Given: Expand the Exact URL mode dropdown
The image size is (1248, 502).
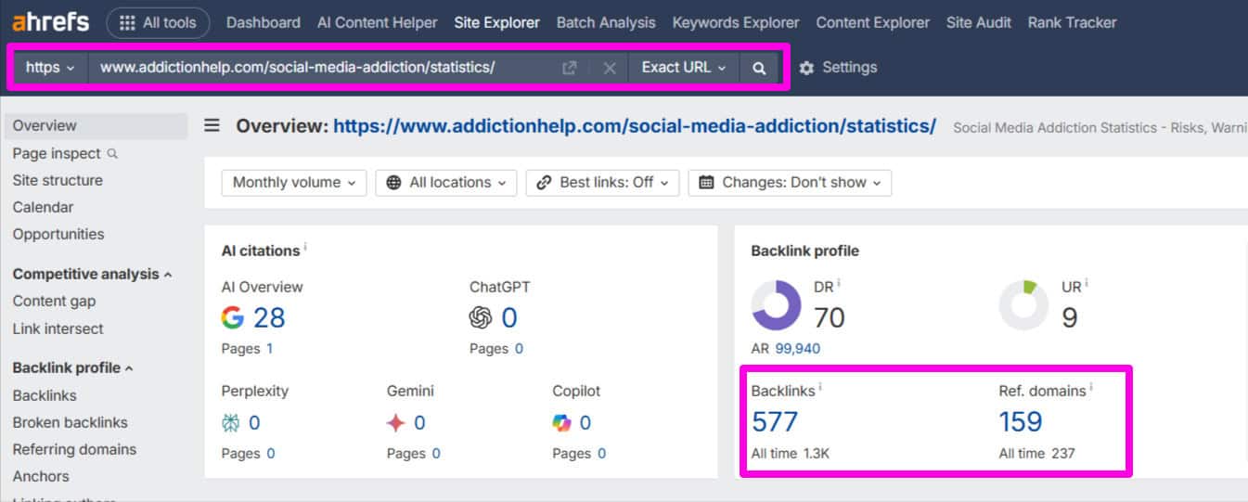Looking at the screenshot, I should coord(684,68).
